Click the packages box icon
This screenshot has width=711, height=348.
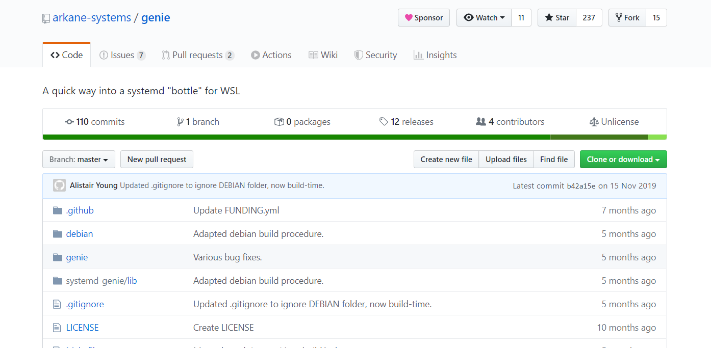pyautogui.click(x=279, y=122)
